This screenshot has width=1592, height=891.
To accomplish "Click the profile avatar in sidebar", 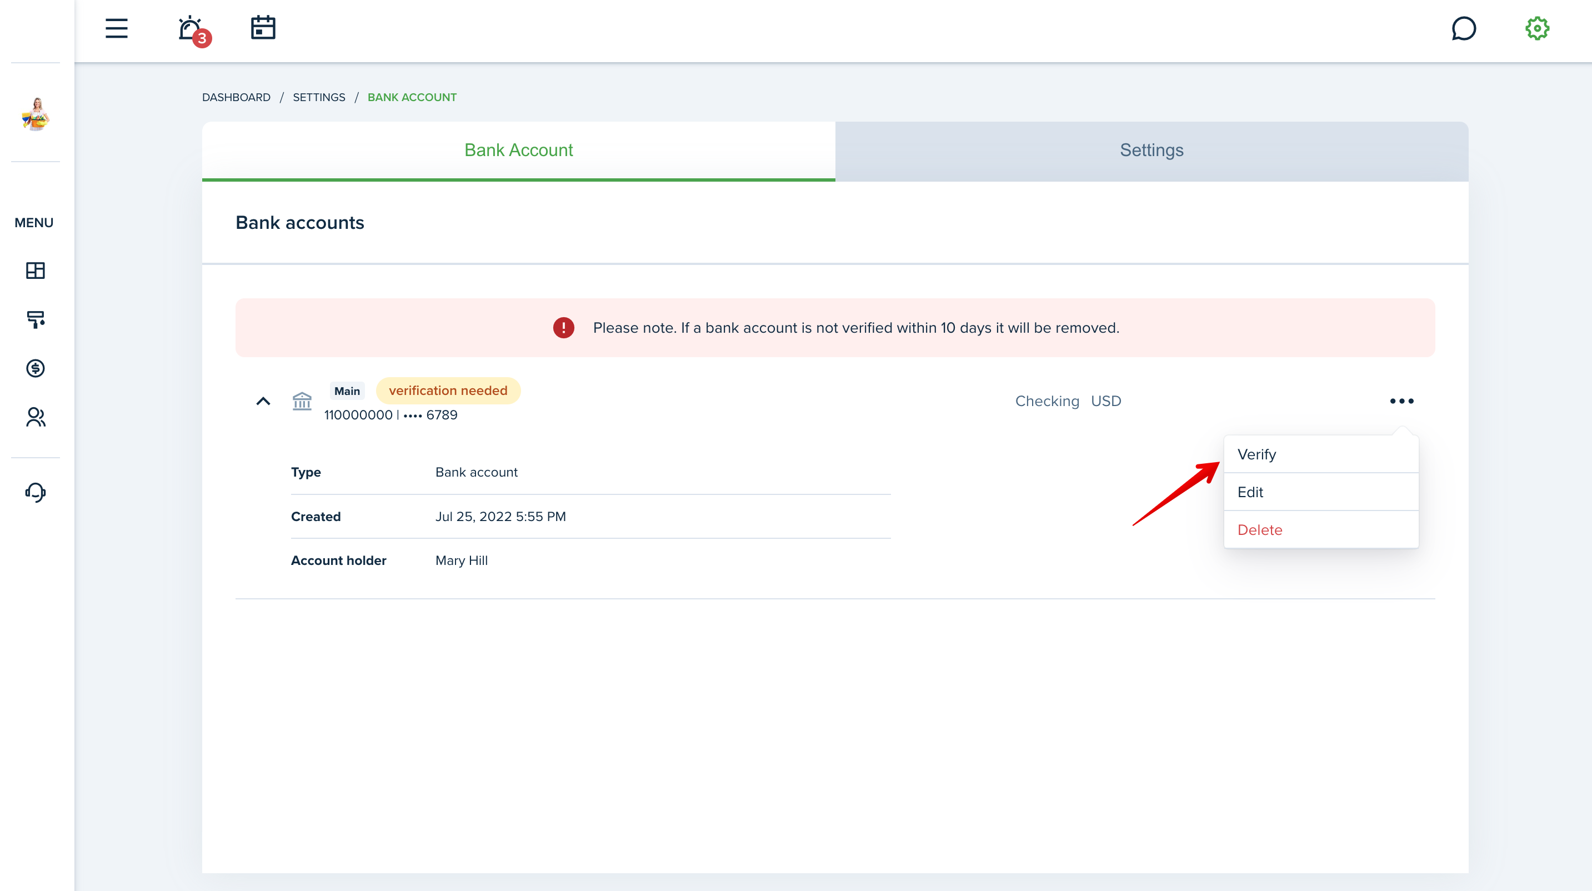I will [36, 114].
